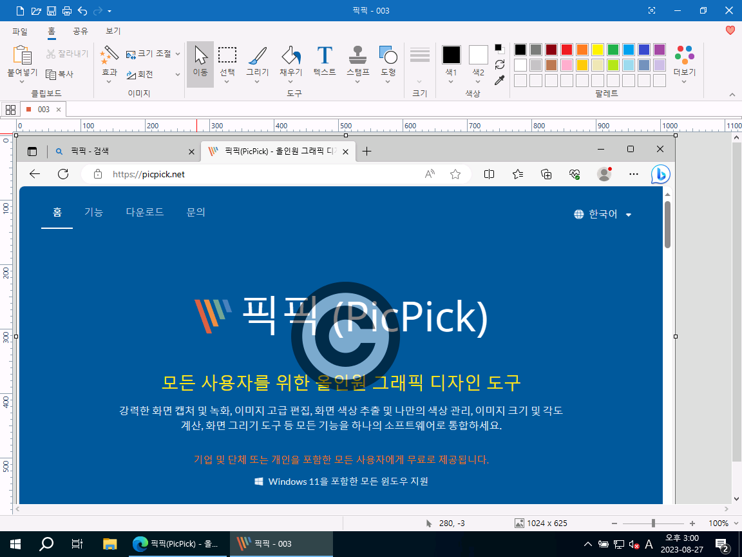Viewport: 742px width, 557px height.
Task: Click the browser refresh icon in the capture
Action: pyautogui.click(x=63, y=174)
